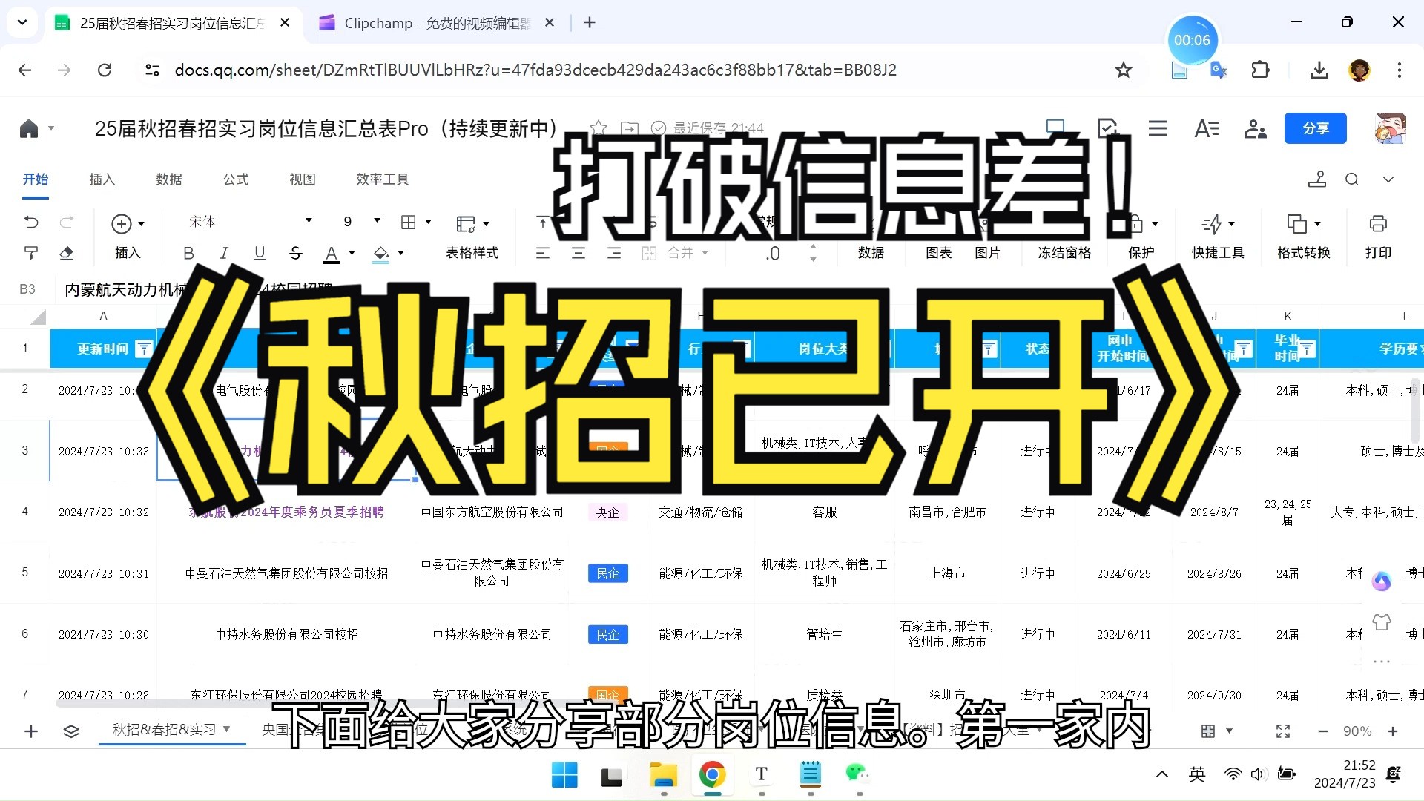This screenshot has height=801, width=1424.
Task: Click the search magnifier icon
Action: click(1352, 179)
